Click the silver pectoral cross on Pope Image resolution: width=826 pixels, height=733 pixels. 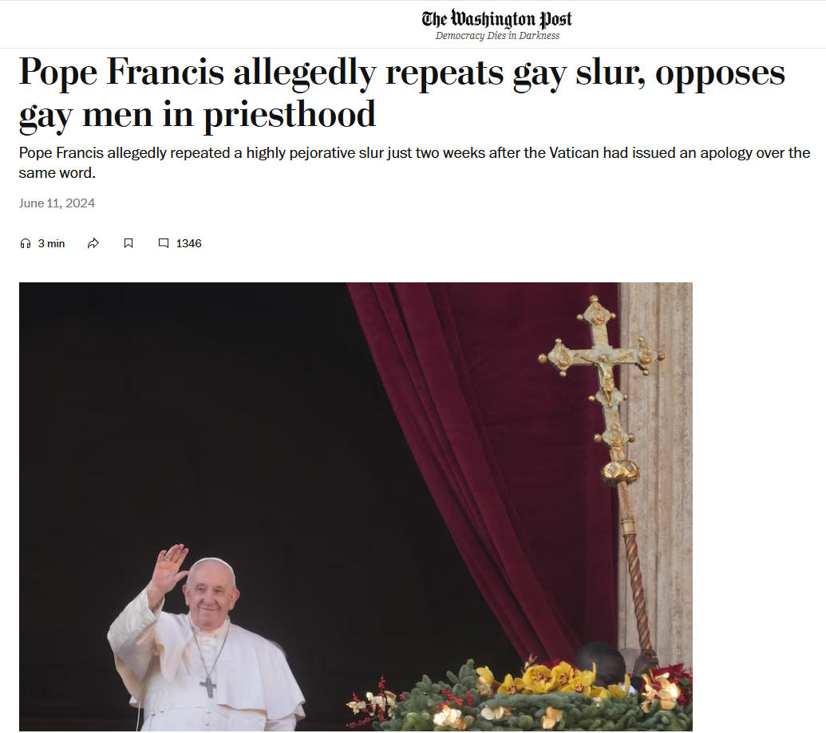[x=208, y=688]
